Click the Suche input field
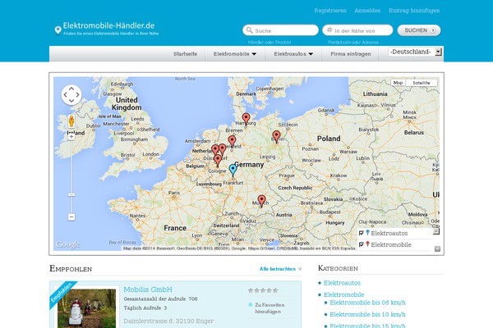 [x=280, y=30]
